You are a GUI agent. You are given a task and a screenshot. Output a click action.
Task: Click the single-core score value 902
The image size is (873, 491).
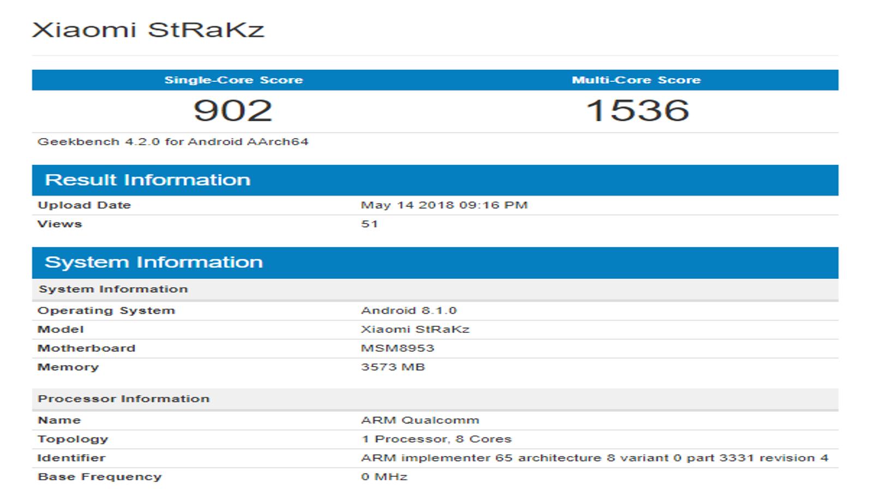click(x=233, y=110)
